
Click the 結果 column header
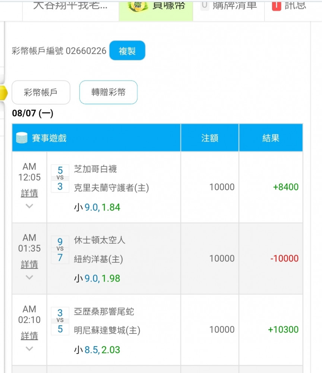point(271,138)
